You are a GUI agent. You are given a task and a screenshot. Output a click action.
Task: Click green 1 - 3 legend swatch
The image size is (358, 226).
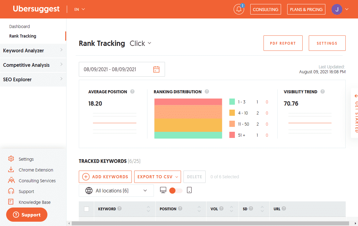click(x=232, y=102)
